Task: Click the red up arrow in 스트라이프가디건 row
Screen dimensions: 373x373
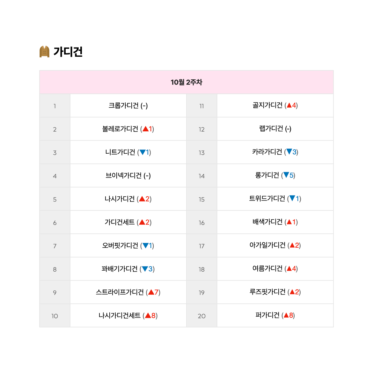Action: point(151,292)
